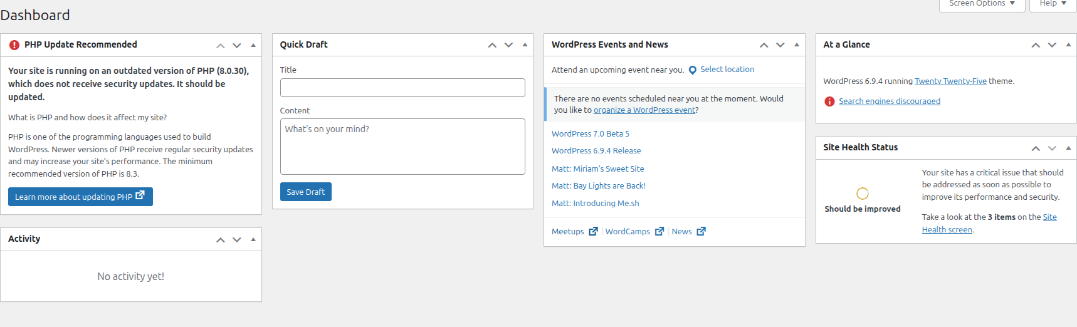Screen dimensions: 1077x327
Task: Move Activity widget down
Action: (x=237, y=239)
